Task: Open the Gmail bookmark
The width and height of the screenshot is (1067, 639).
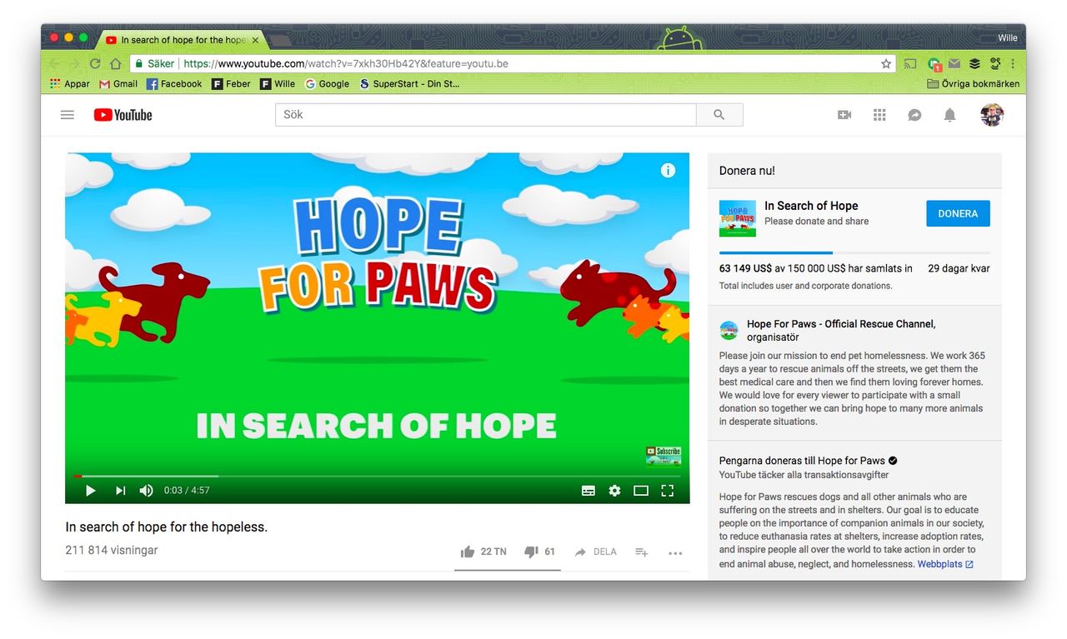Action: coord(118,83)
